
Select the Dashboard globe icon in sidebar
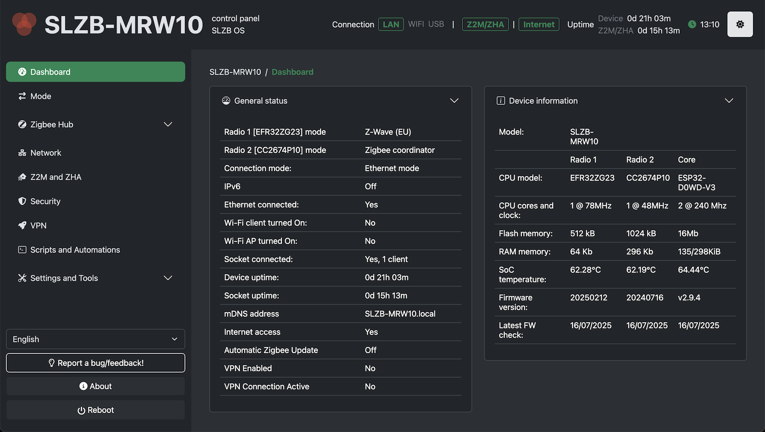coord(22,72)
